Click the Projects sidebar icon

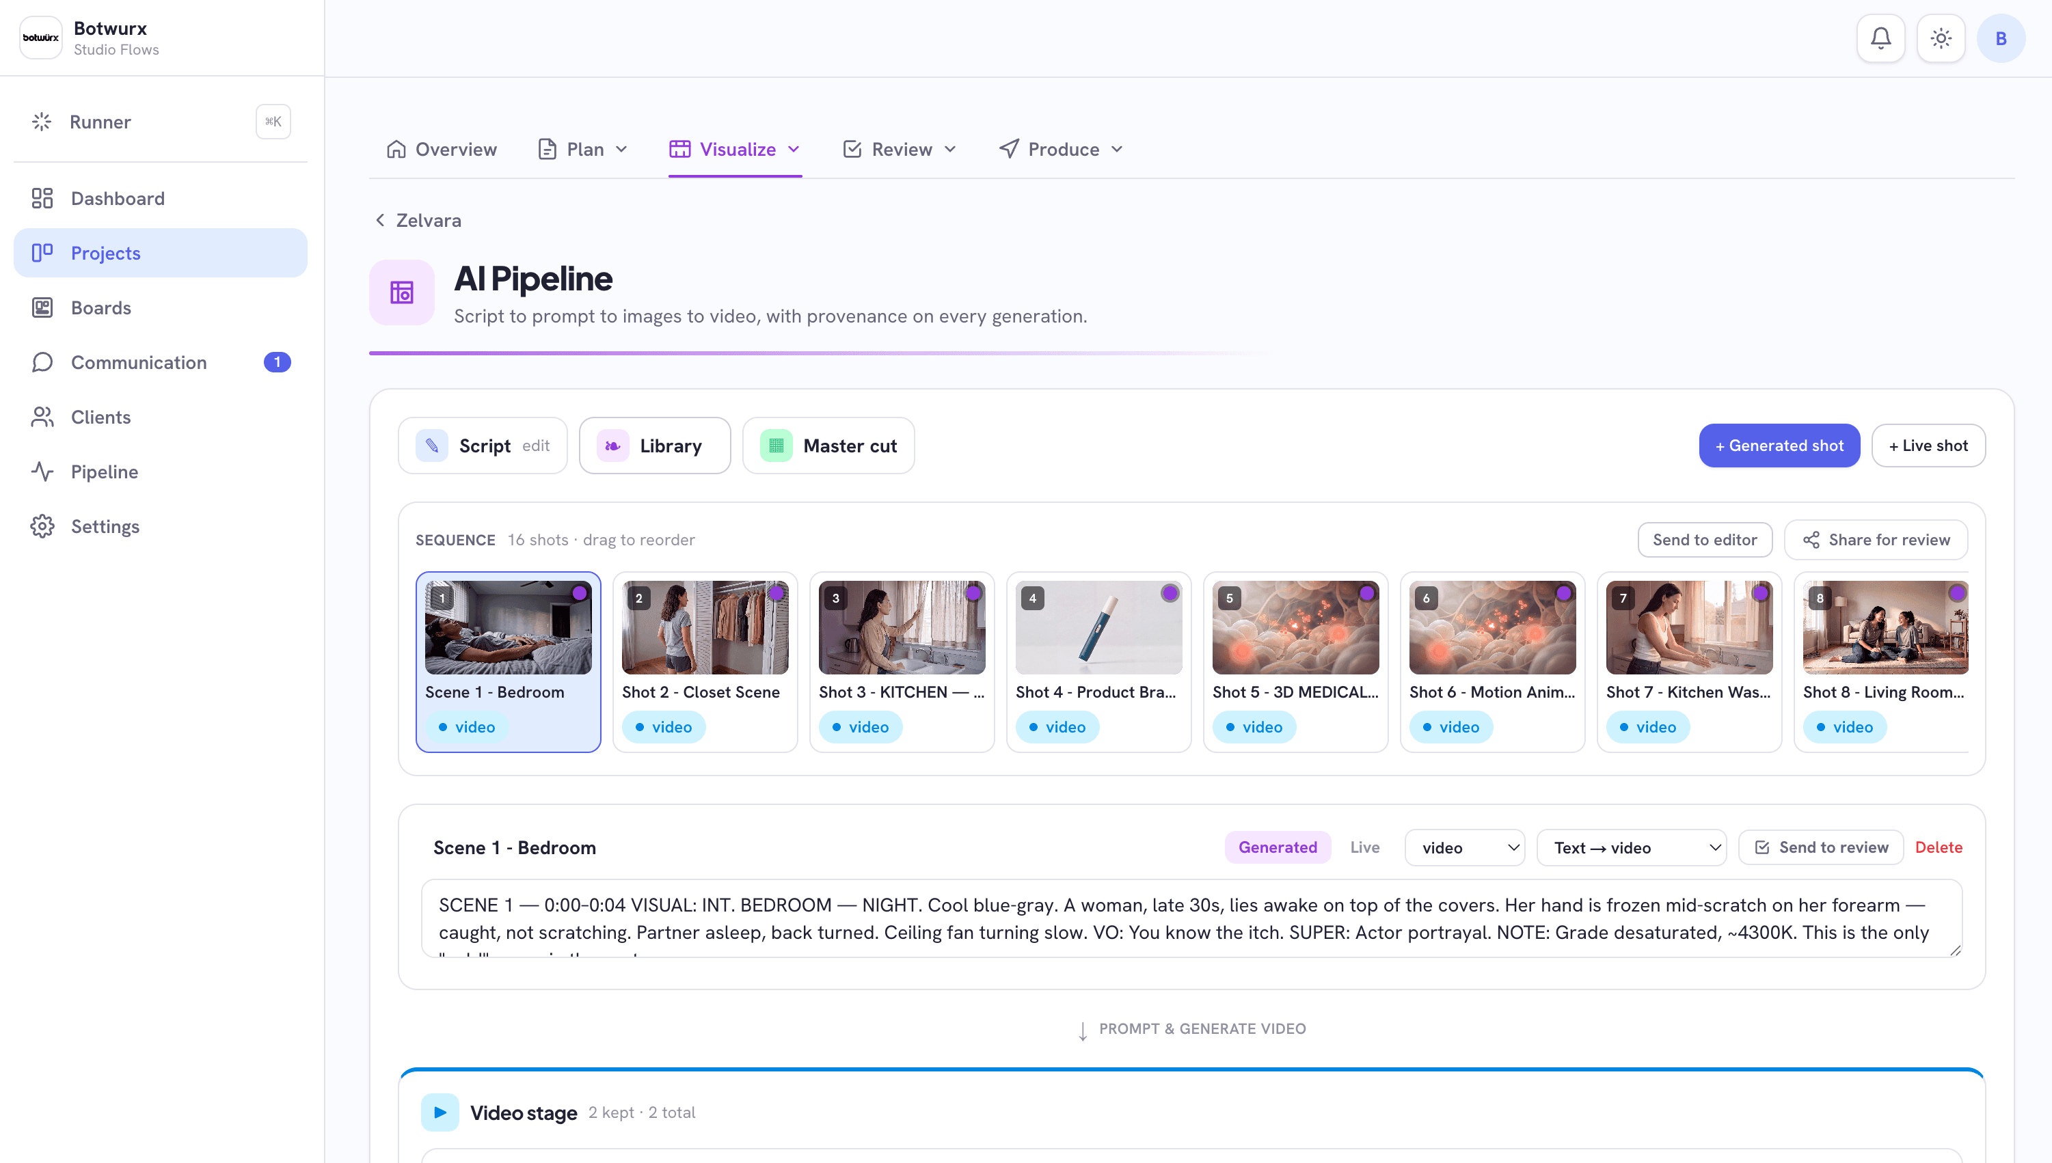click(x=42, y=252)
